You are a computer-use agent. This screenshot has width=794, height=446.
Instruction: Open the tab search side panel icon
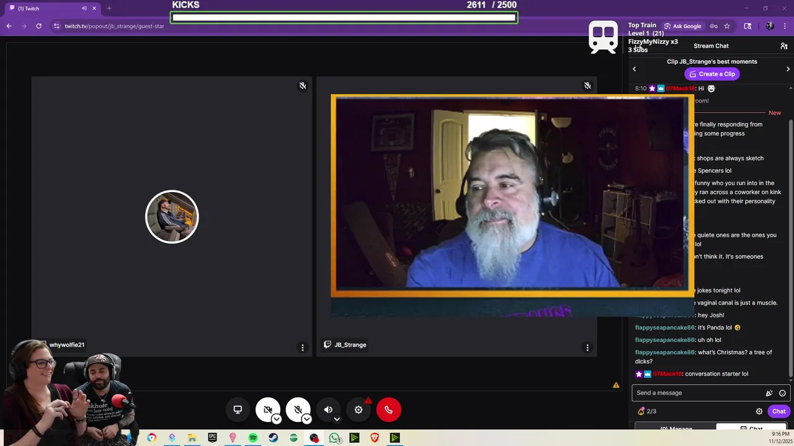click(747, 26)
